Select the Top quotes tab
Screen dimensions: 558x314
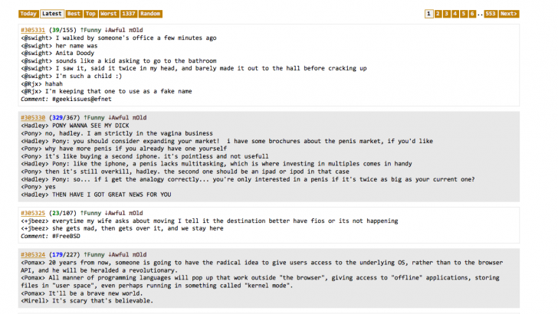(90, 14)
